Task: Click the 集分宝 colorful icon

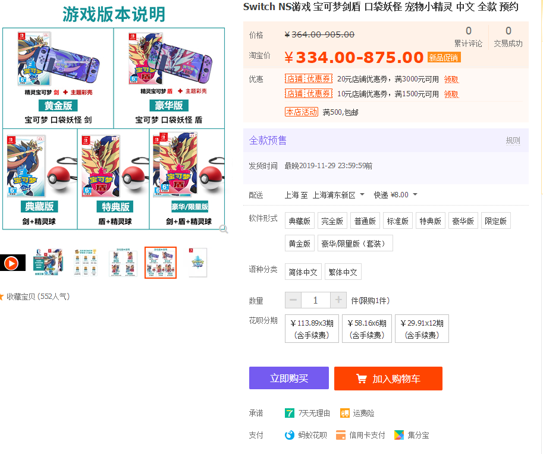Action: pos(399,435)
